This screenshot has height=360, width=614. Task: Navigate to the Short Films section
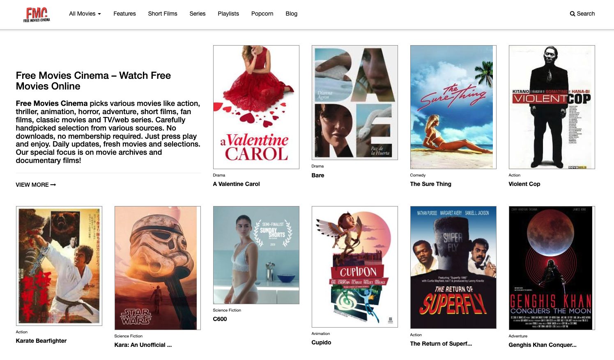click(163, 14)
